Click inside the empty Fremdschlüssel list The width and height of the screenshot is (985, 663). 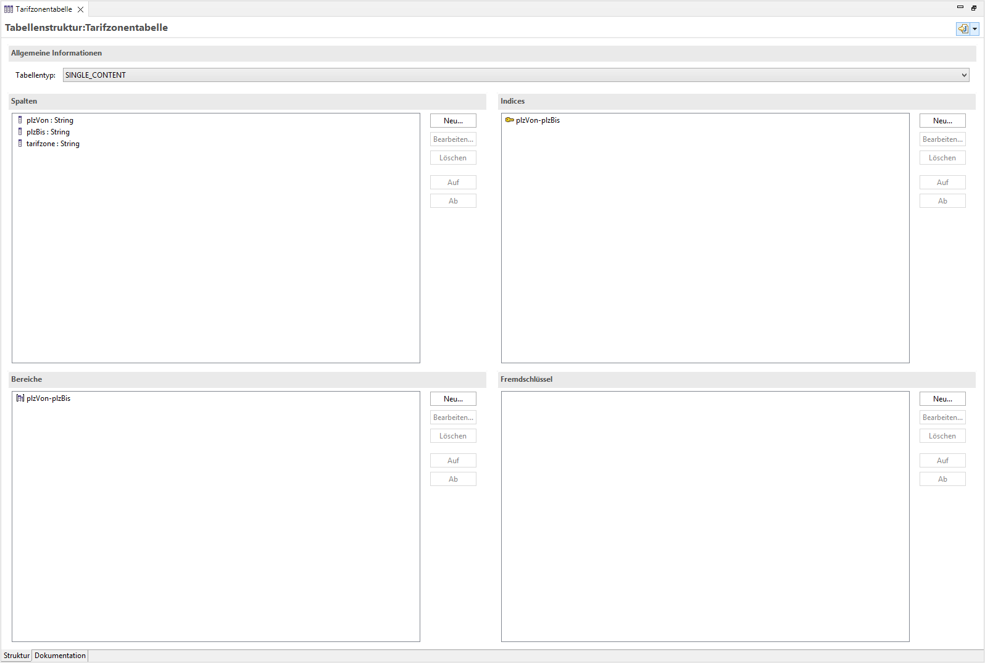[x=705, y=516]
